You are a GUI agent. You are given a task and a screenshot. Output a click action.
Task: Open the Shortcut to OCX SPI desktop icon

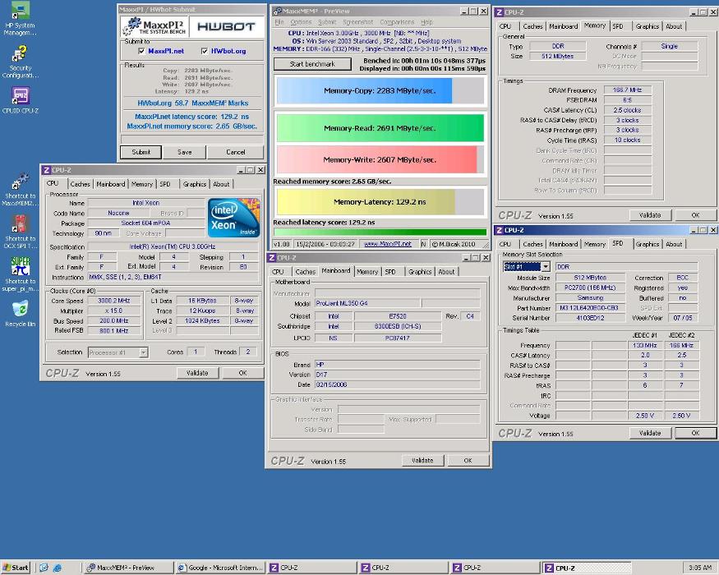[x=20, y=232]
